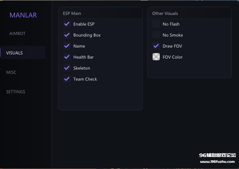
Task: Click the 96 forum watermark logo text
Action: (x=217, y=155)
